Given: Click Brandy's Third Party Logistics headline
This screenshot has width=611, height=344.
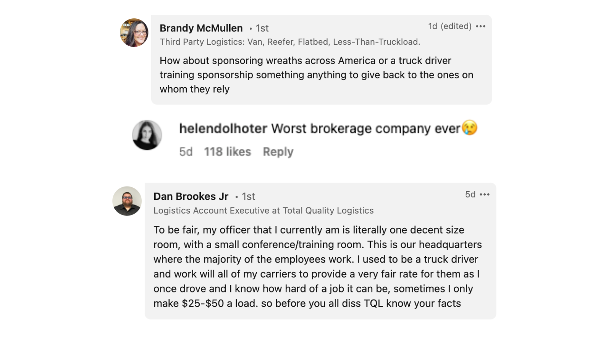Looking at the screenshot, I should click(290, 42).
